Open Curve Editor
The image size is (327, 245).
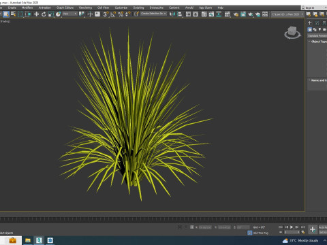tap(211, 14)
